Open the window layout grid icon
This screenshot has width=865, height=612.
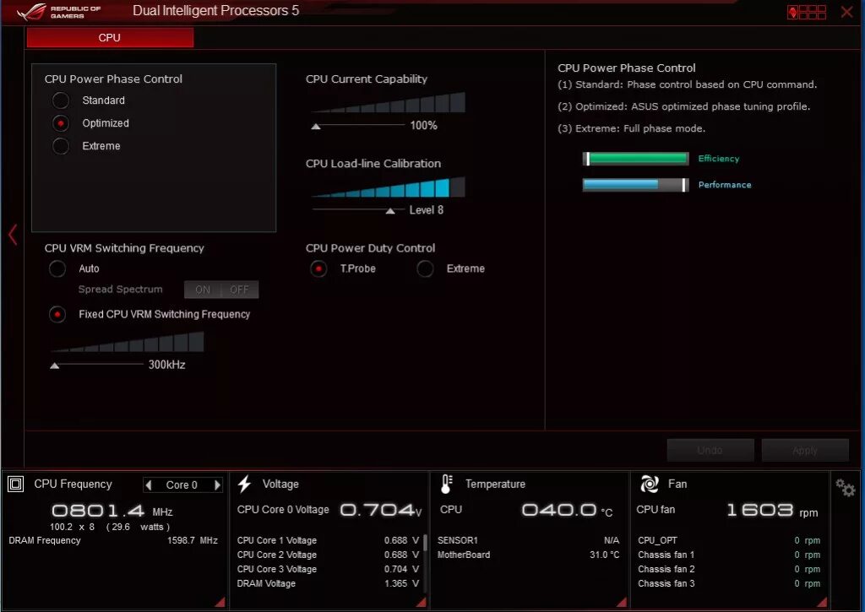807,12
